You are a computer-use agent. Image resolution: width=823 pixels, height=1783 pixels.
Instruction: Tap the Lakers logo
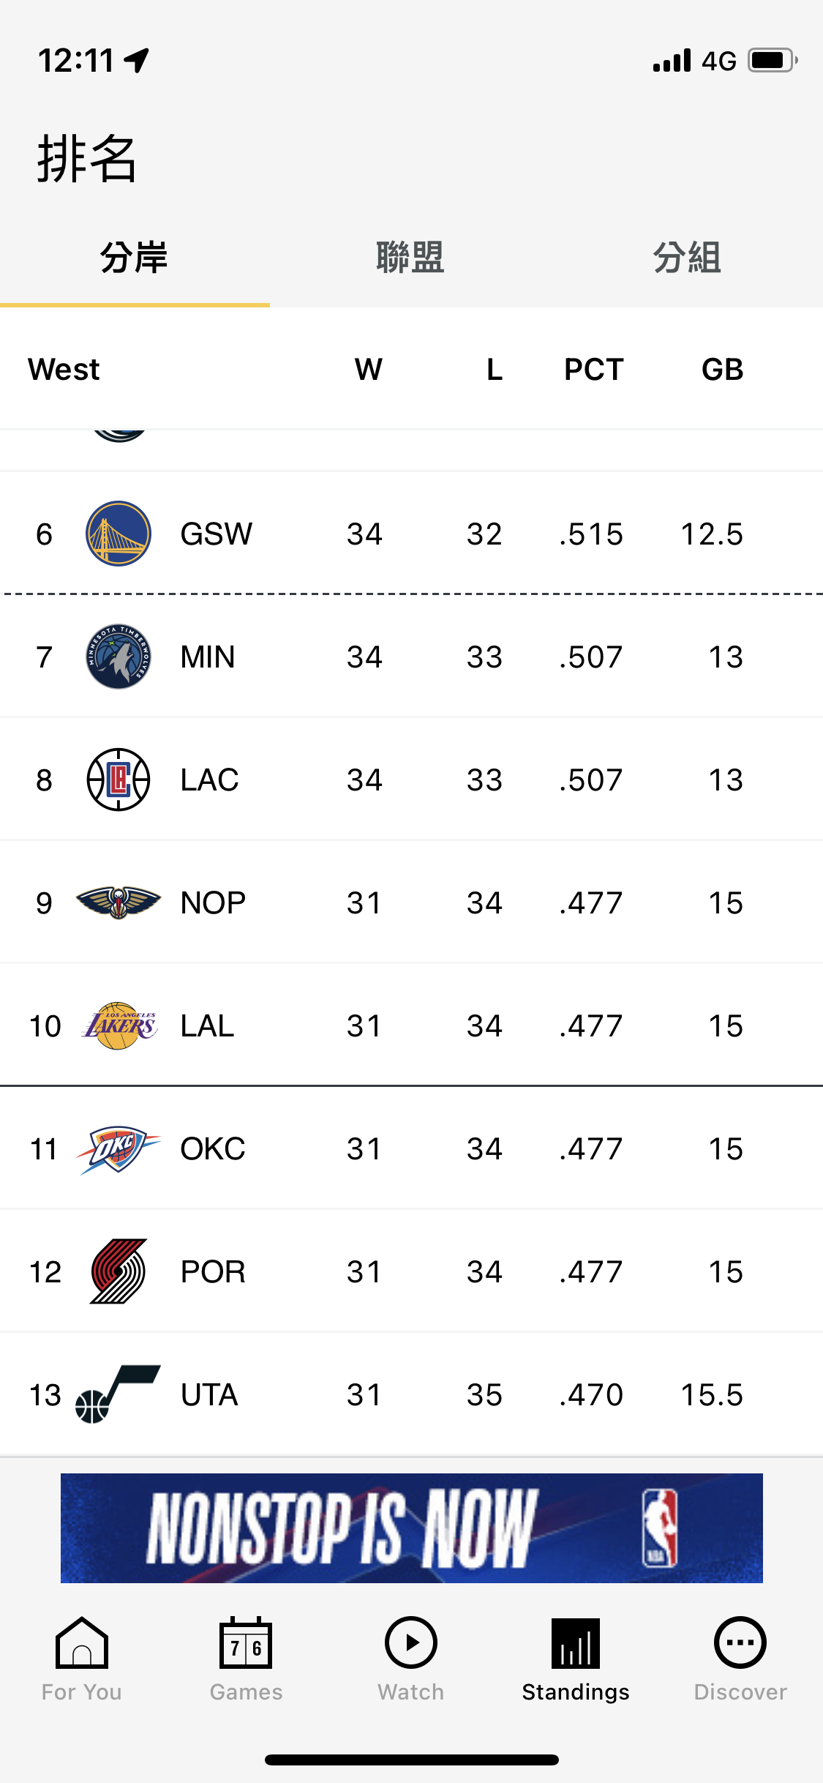pyautogui.click(x=120, y=1025)
